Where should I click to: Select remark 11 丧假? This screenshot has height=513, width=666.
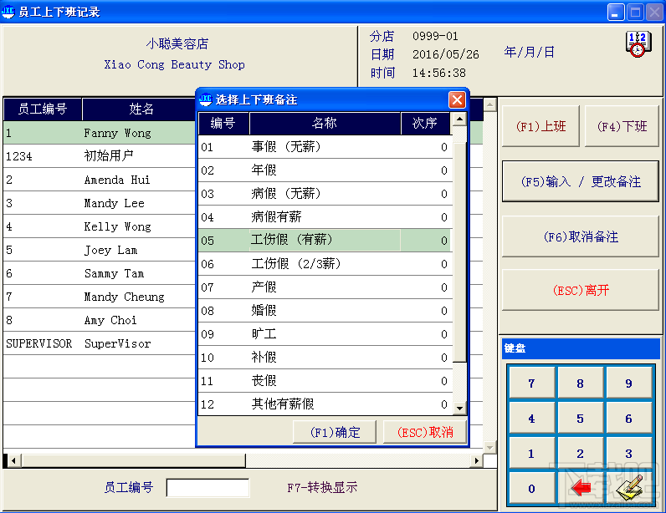(325, 381)
